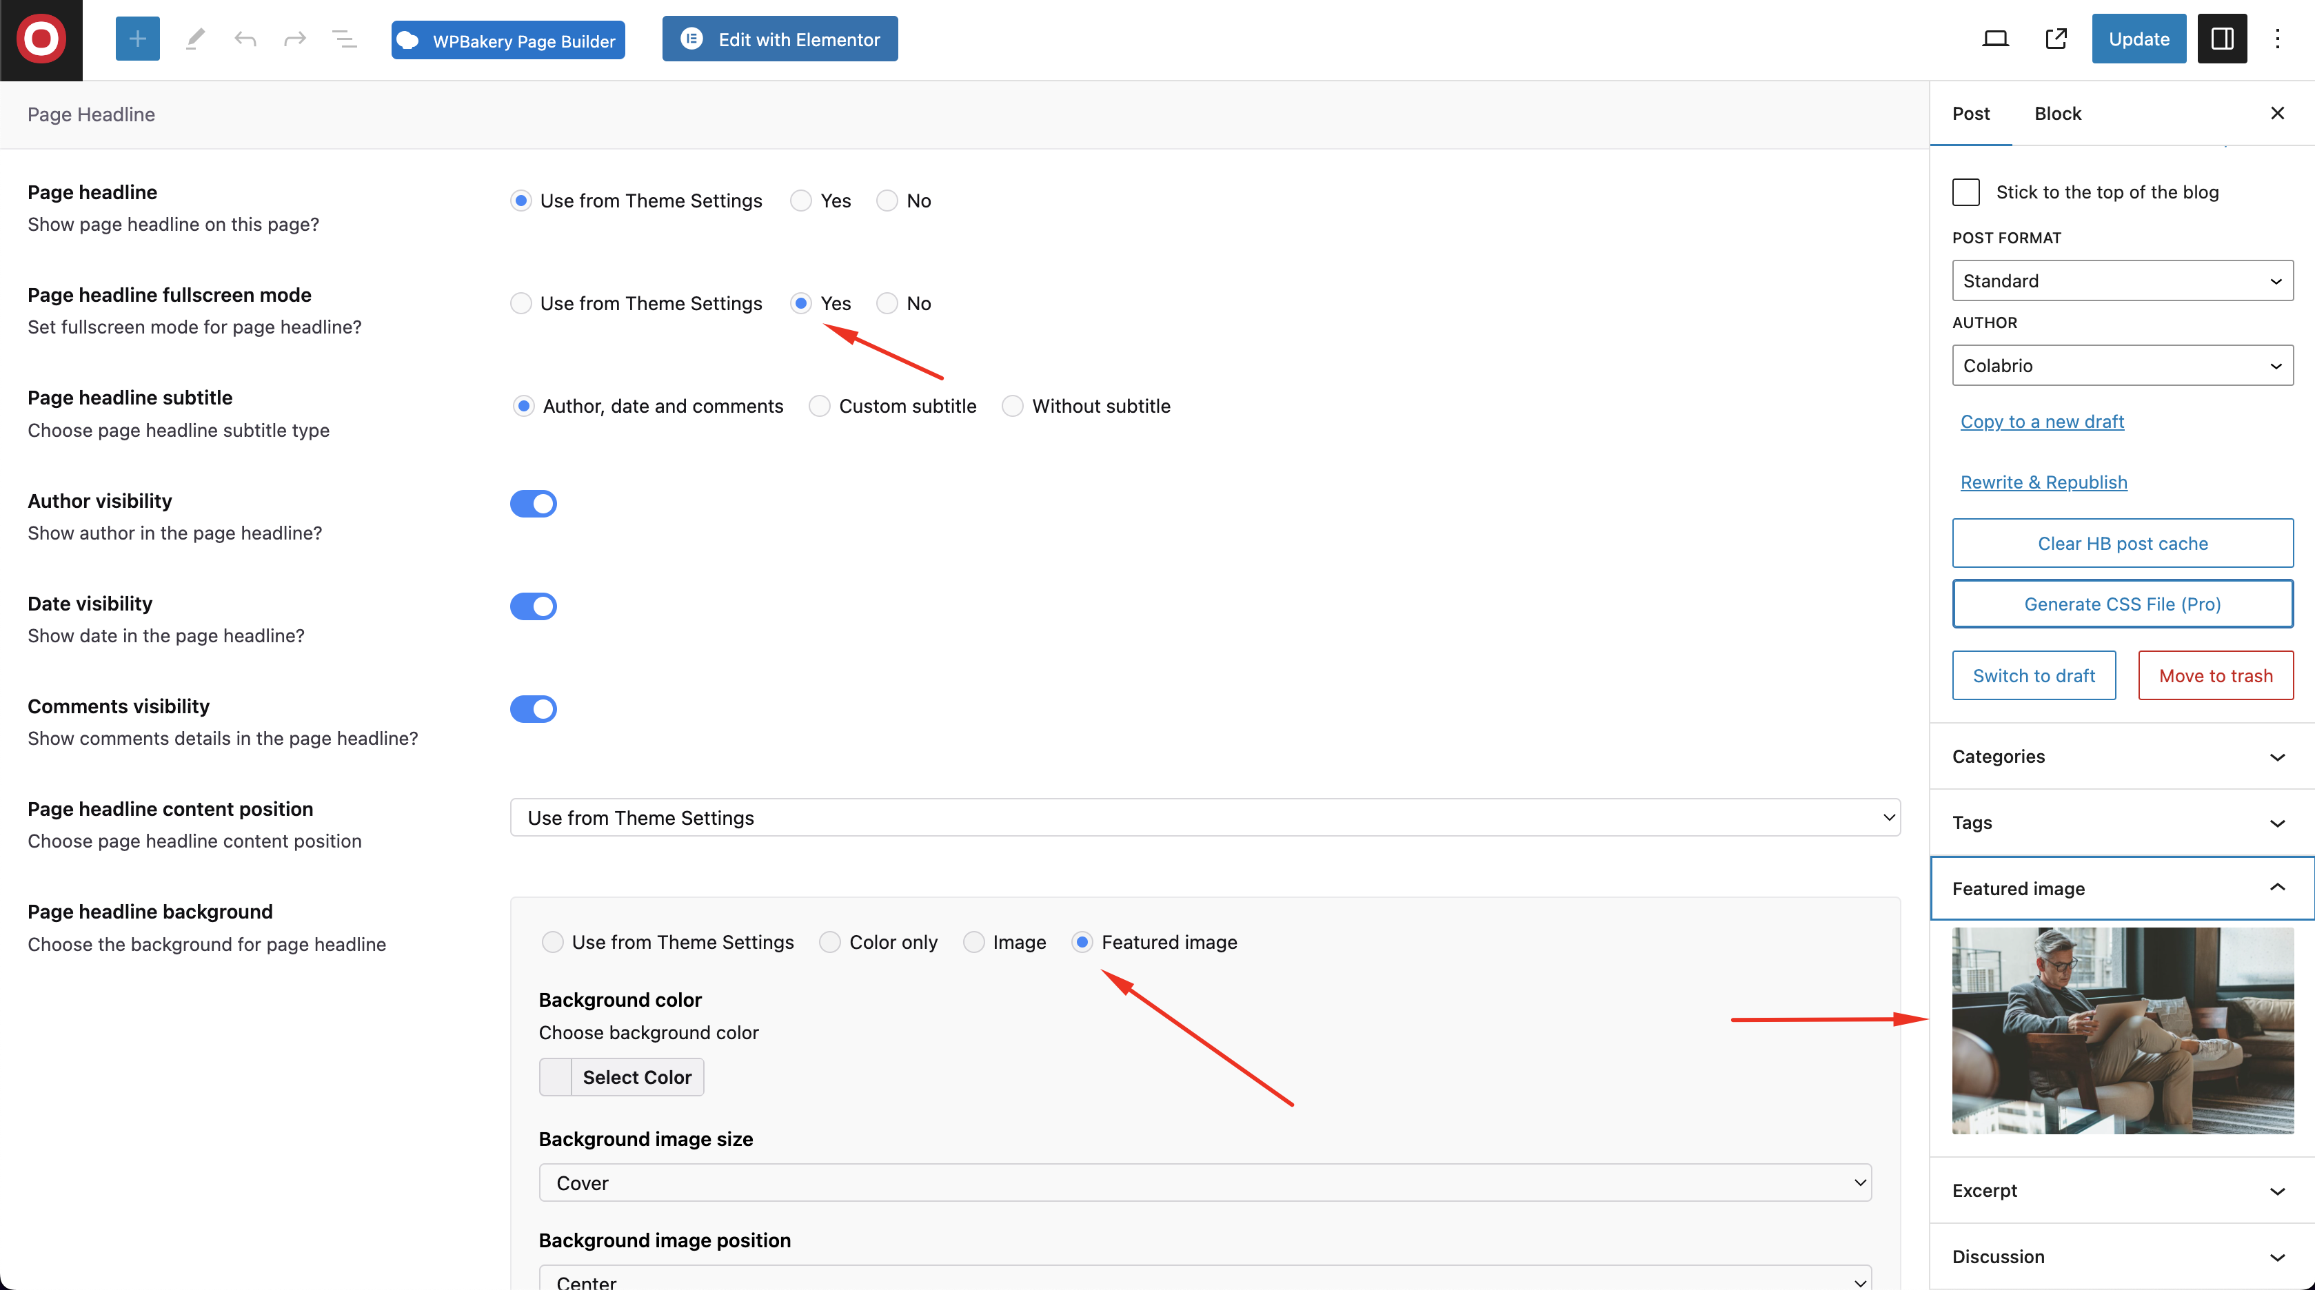Select Author, date and comments subtitle
This screenshot has height=1290, width=2315.
tap(524, 406)
